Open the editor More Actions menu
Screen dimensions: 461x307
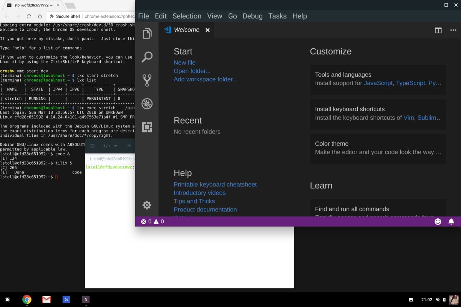coord(453,30)
